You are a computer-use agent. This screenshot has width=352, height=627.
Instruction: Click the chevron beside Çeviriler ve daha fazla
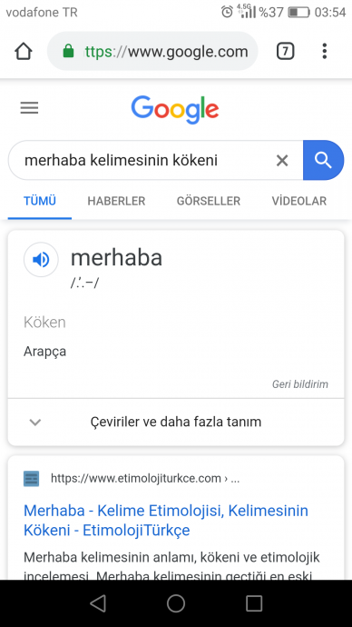point(35,422)
